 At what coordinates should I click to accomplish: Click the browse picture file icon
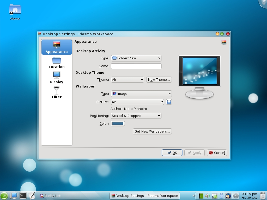pos(169,102)
